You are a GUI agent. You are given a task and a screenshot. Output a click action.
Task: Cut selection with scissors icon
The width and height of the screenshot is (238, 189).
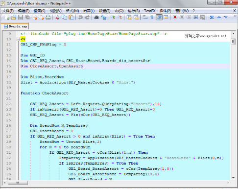57,17
